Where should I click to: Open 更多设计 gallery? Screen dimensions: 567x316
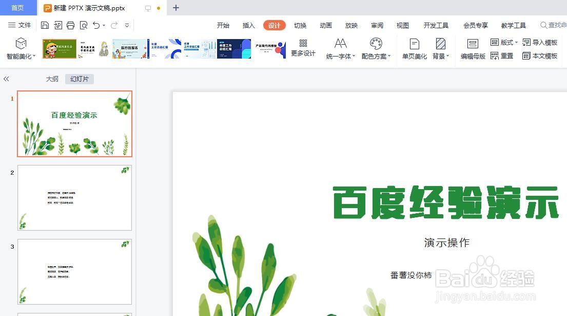pyautogui.click(x=303, y=48)
